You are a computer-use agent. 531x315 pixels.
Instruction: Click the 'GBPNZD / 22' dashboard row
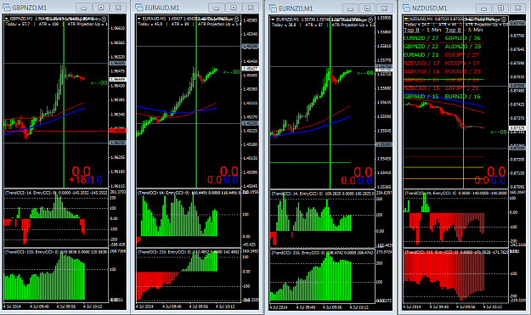click(x=421, y=47)
